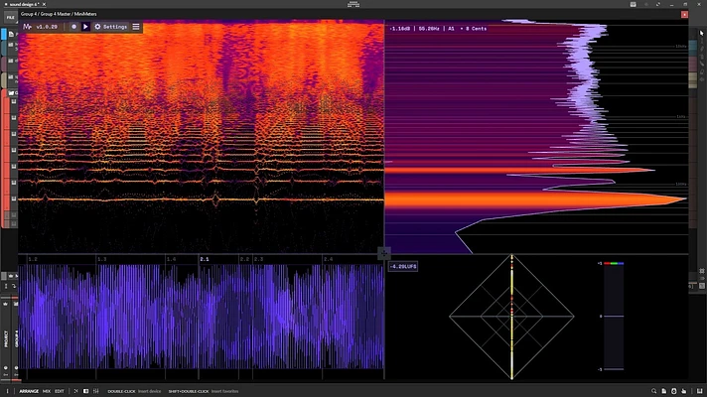The image size is (707, 397).
Task: Switch to the ARRANGE view
Action: [x=29, y=391]
